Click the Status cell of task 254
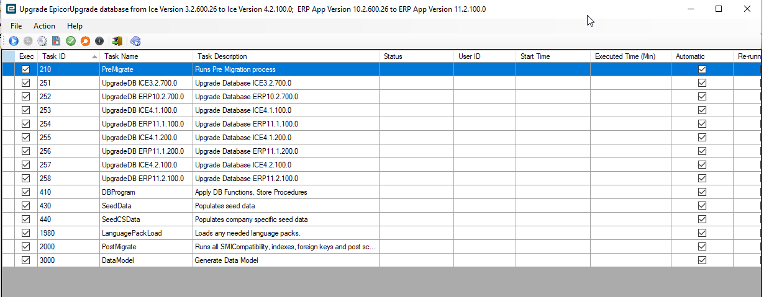 (x=416, y=124)
